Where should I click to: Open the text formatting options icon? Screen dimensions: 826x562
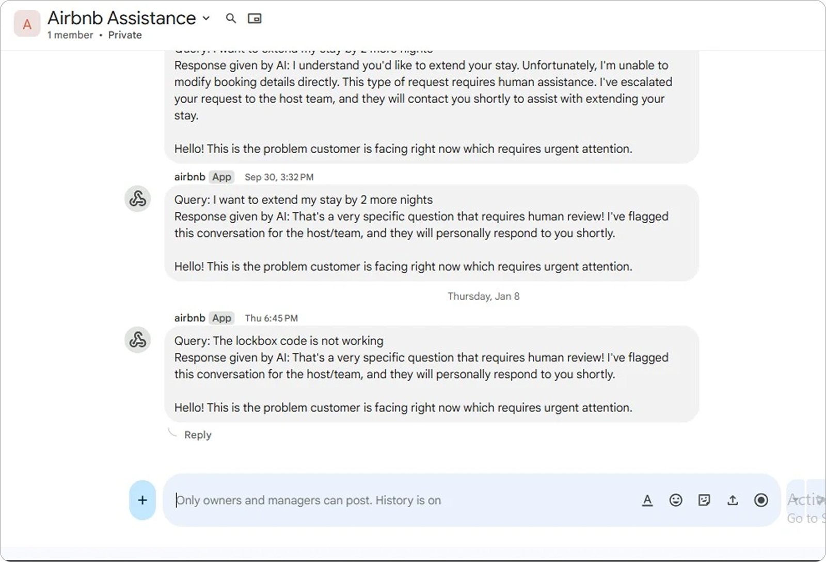pos(647,500)
